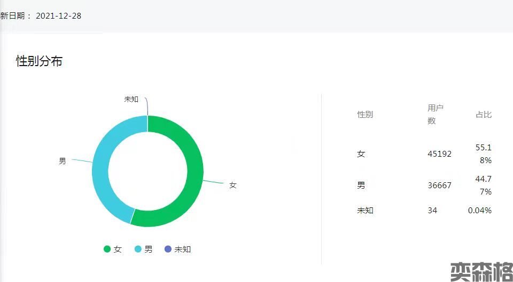Click the update date 2021-12-28
Image resolution: width=513 pixels, height=282 pixels.
click(58, 15)
